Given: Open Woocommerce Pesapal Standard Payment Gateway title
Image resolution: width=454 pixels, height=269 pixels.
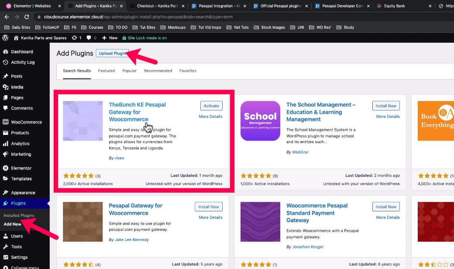Looking at the screenshot, I should pyautogui.click(x=317, y=213).
